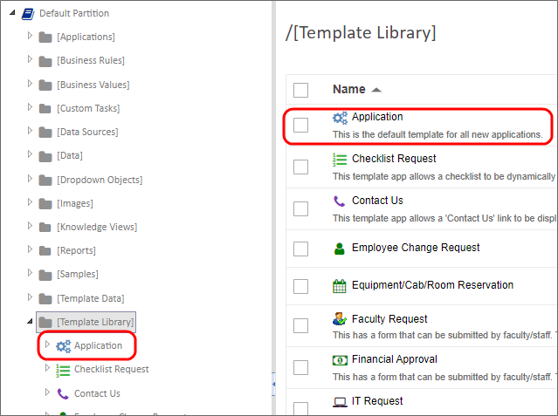Image resolution: width=558 pixels, height=416 pixels.
Task: Click the panel splitter collapse handle
Action: coord(272,384)
